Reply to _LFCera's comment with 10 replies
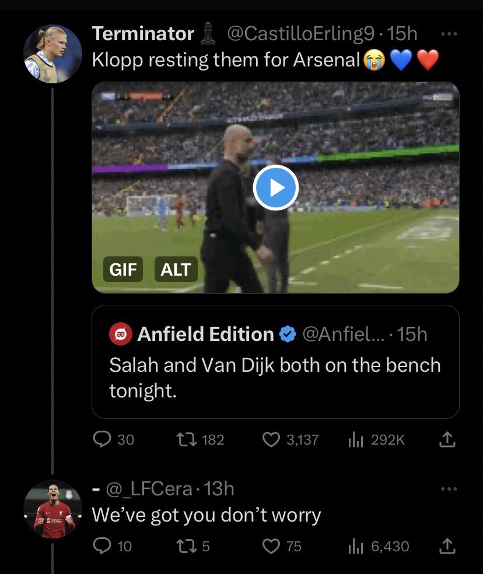Image resolution: width=483 pixels, height=574 pixels. [102, 546]
